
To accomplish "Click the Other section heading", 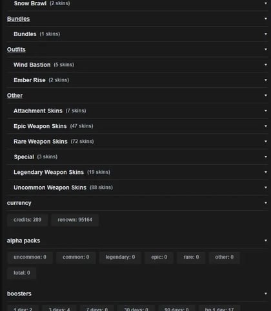I will [15, 96].
